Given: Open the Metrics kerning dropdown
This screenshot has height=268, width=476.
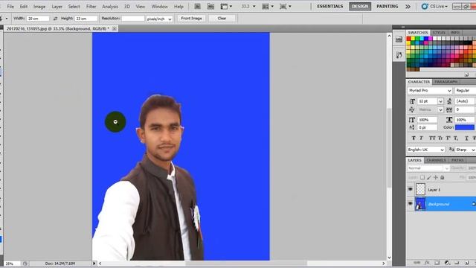Looking at the screenshot, I should pyautogui.click(x=440, y=109).
